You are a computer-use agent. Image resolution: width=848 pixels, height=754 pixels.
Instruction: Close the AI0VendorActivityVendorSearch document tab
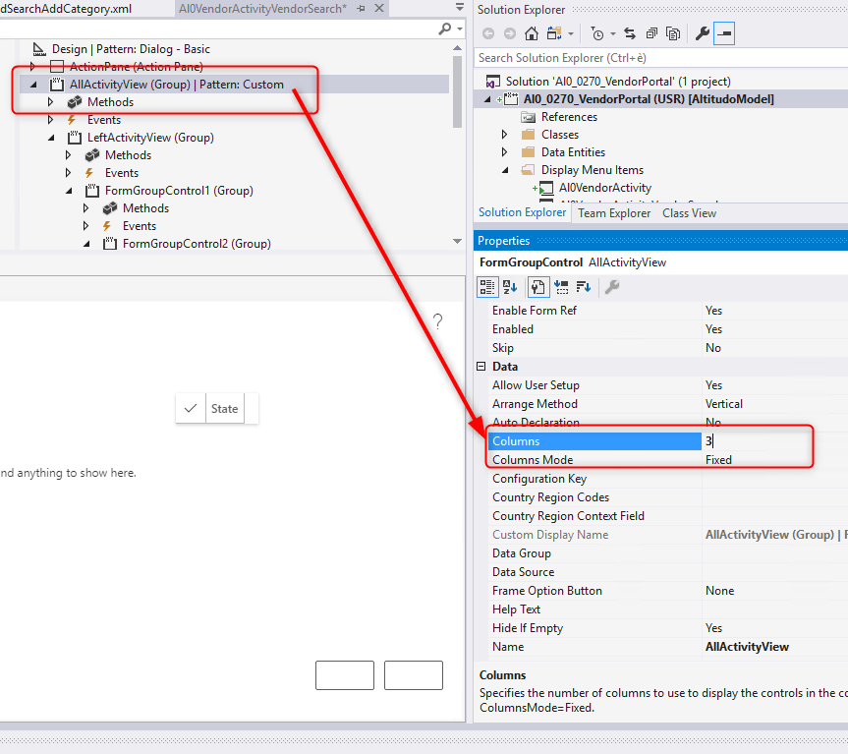pyautogui.click(x=378, y=9)
